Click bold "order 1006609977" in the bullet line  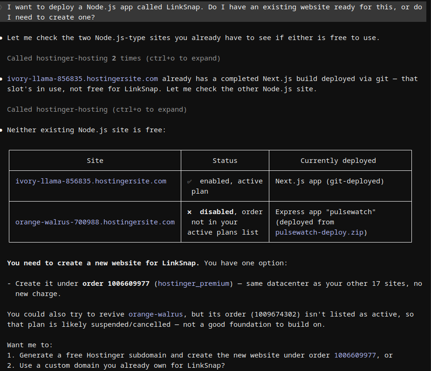(x=116, y=283)
